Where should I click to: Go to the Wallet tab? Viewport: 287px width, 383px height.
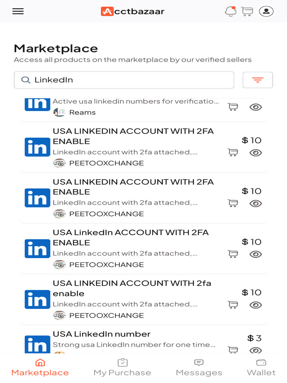(x=261, y=367)
